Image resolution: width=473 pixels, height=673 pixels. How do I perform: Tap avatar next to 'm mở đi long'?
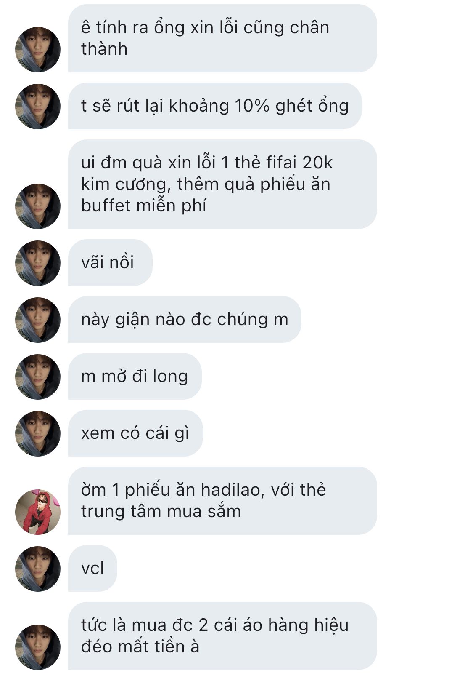[38, 377]
